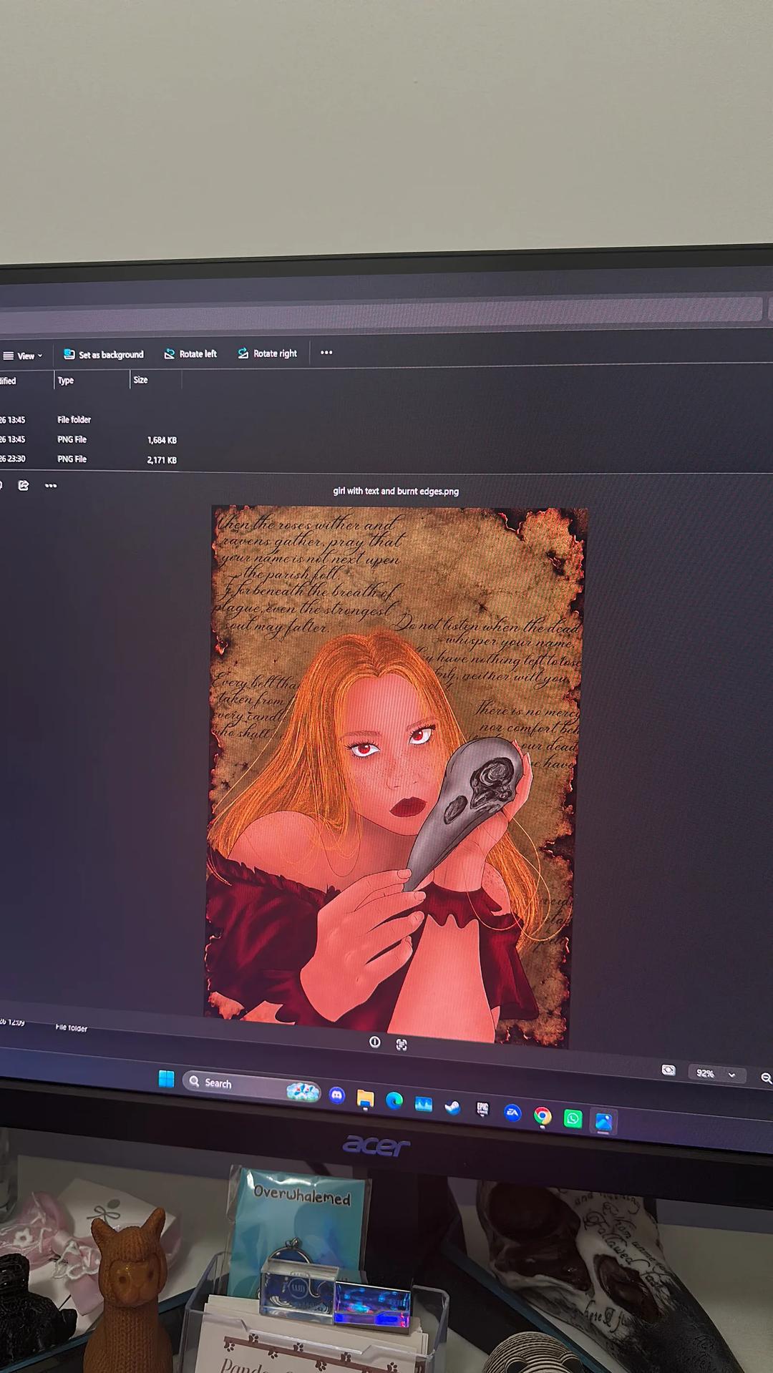Rotate the image left
The width and height of the screenshot is (773, 1373).
(x=190, y=353)
